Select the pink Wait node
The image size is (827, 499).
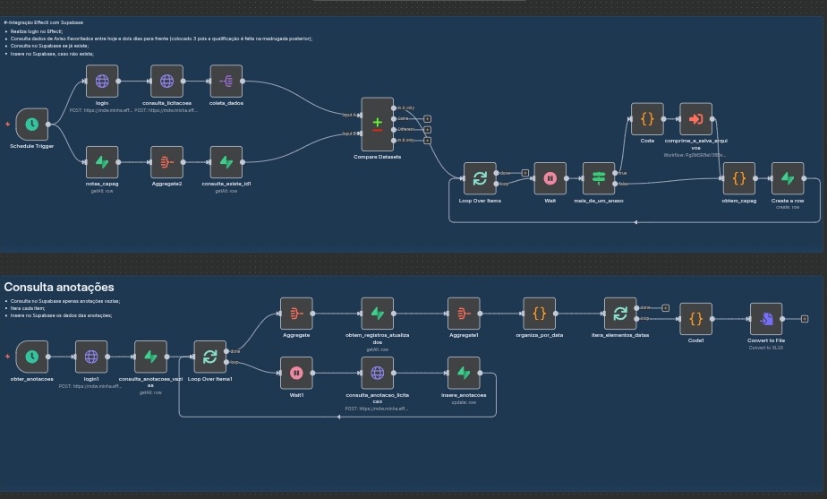coord(550,178)
